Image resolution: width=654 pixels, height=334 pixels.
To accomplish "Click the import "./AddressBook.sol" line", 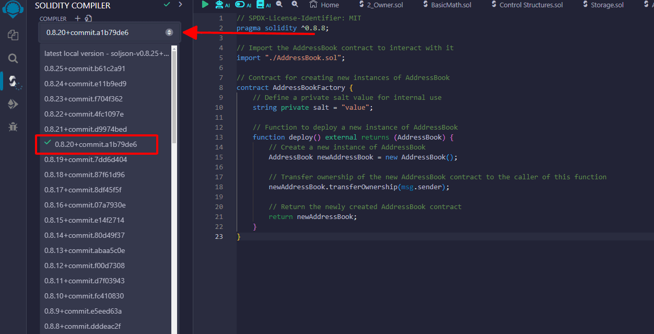I will click(291, 57).
